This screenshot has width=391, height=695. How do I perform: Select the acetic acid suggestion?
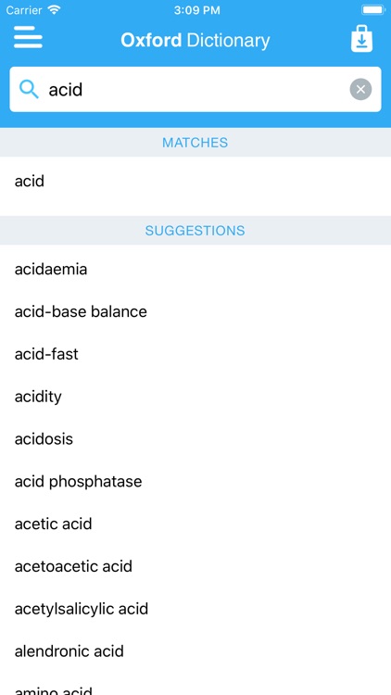click(195, 524)
